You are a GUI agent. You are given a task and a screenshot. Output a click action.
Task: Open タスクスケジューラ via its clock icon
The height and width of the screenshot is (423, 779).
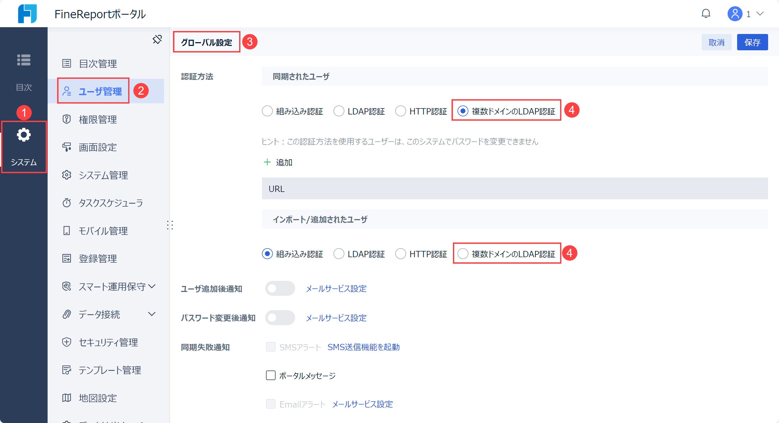coord(67,203)
